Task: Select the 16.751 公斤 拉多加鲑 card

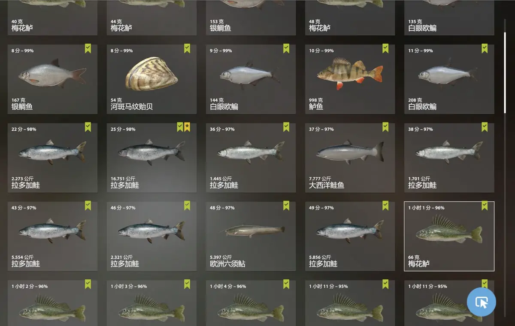Action: click(152, 158)
